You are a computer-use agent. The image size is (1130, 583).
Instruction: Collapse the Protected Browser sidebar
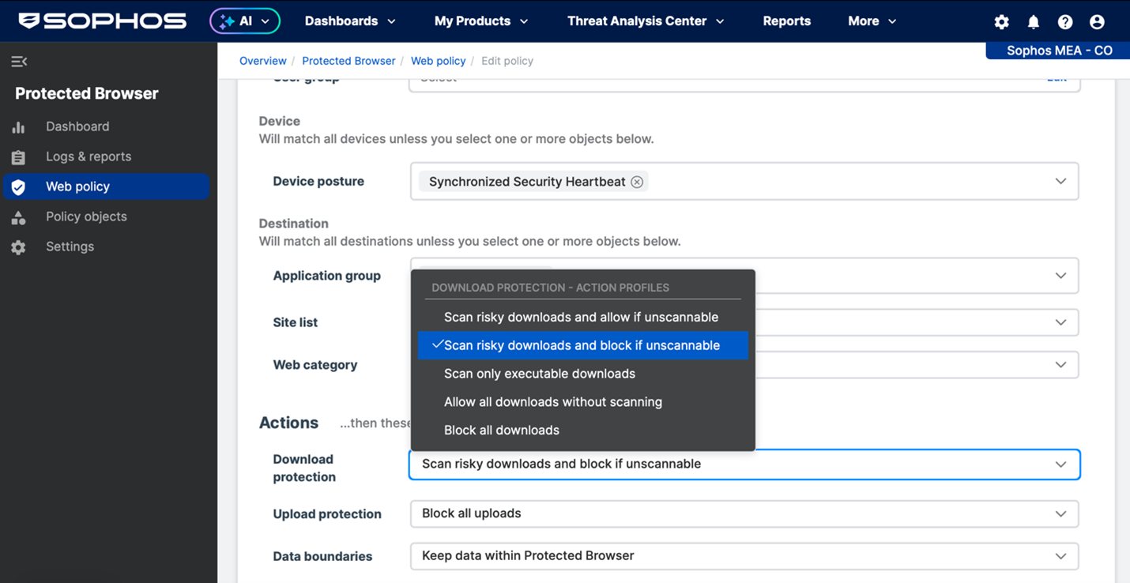(x=17, y=61)
